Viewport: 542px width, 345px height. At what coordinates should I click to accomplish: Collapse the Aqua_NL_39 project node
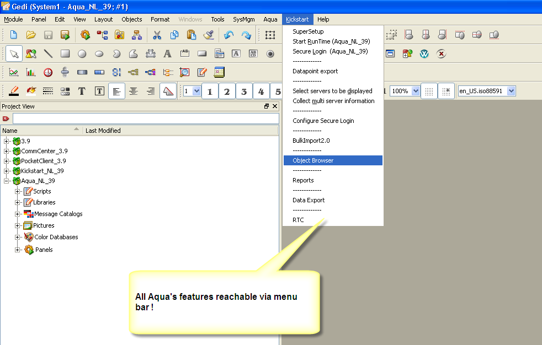6,181
